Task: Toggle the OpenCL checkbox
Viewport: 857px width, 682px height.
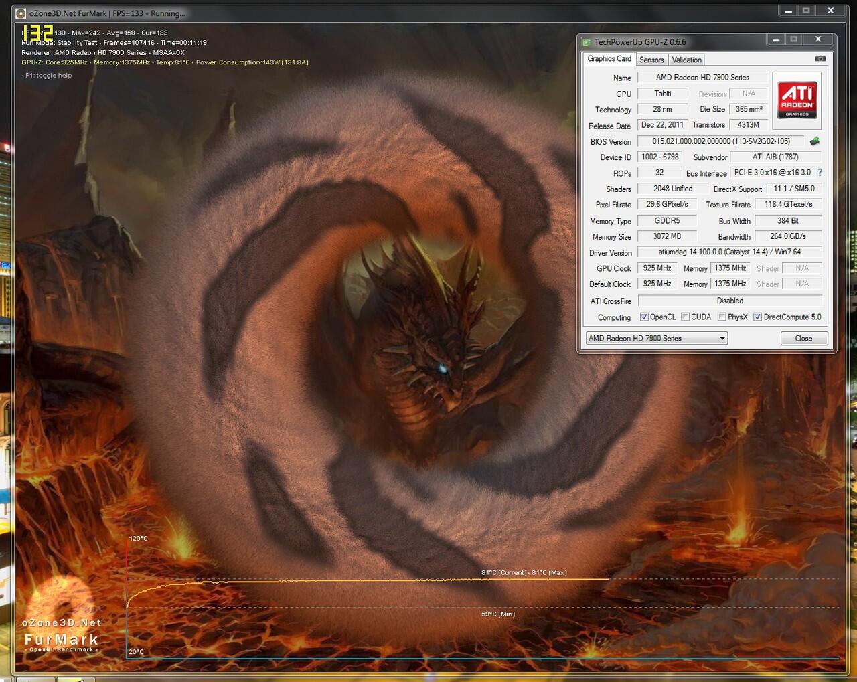Action: click(x=644, y=317)
